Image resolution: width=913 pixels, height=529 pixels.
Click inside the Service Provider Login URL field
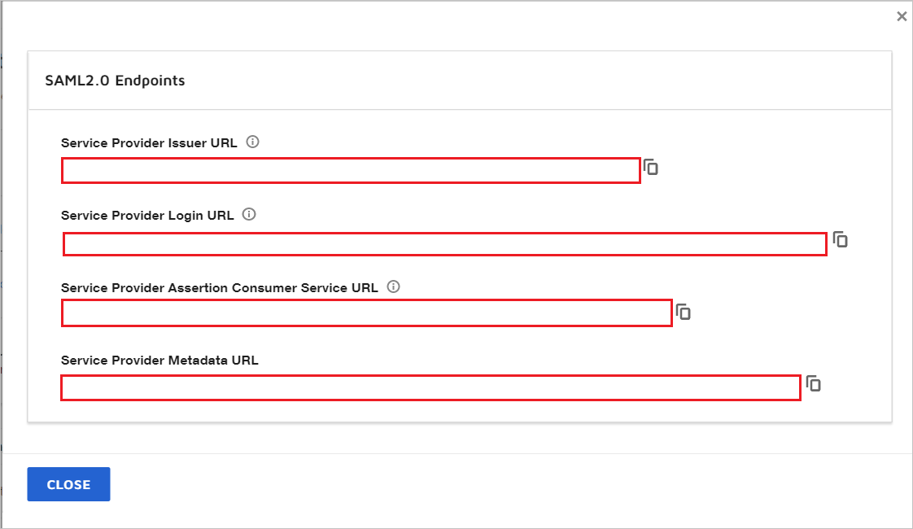(x=443, y=243)
